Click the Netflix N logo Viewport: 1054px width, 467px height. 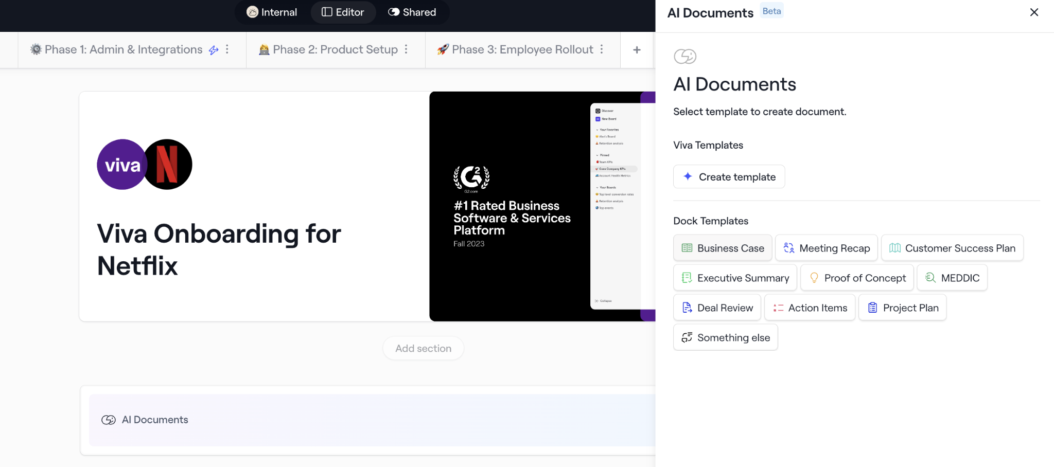coord(168,165)
